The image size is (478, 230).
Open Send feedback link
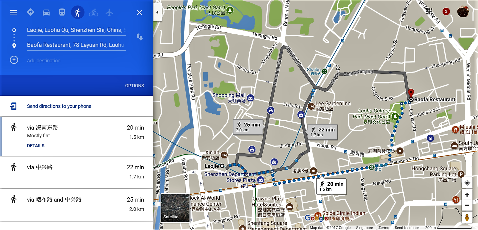pyautogui.click(x=407, y=228)
